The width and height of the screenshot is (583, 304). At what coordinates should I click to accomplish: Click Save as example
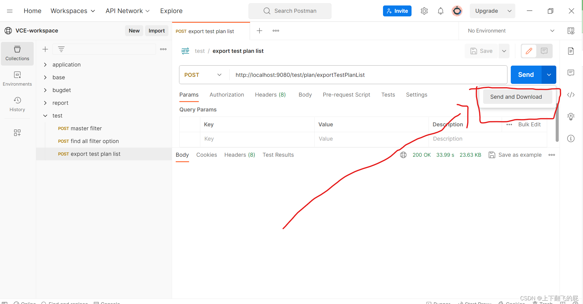[515, 155]
